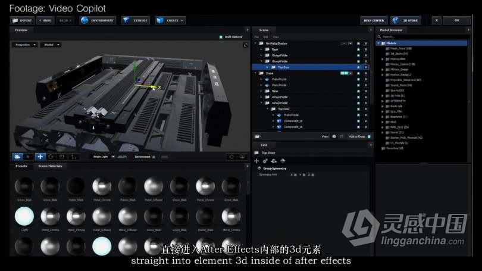Open the Perspective view dropdown

coord(25,45)
